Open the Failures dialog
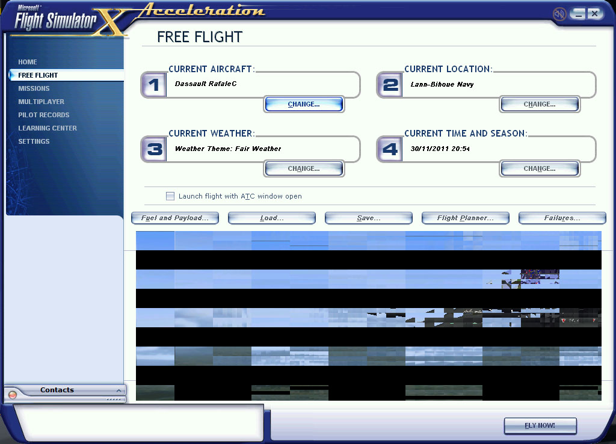This screenshot has width=616, height=444. coord(562,218)
